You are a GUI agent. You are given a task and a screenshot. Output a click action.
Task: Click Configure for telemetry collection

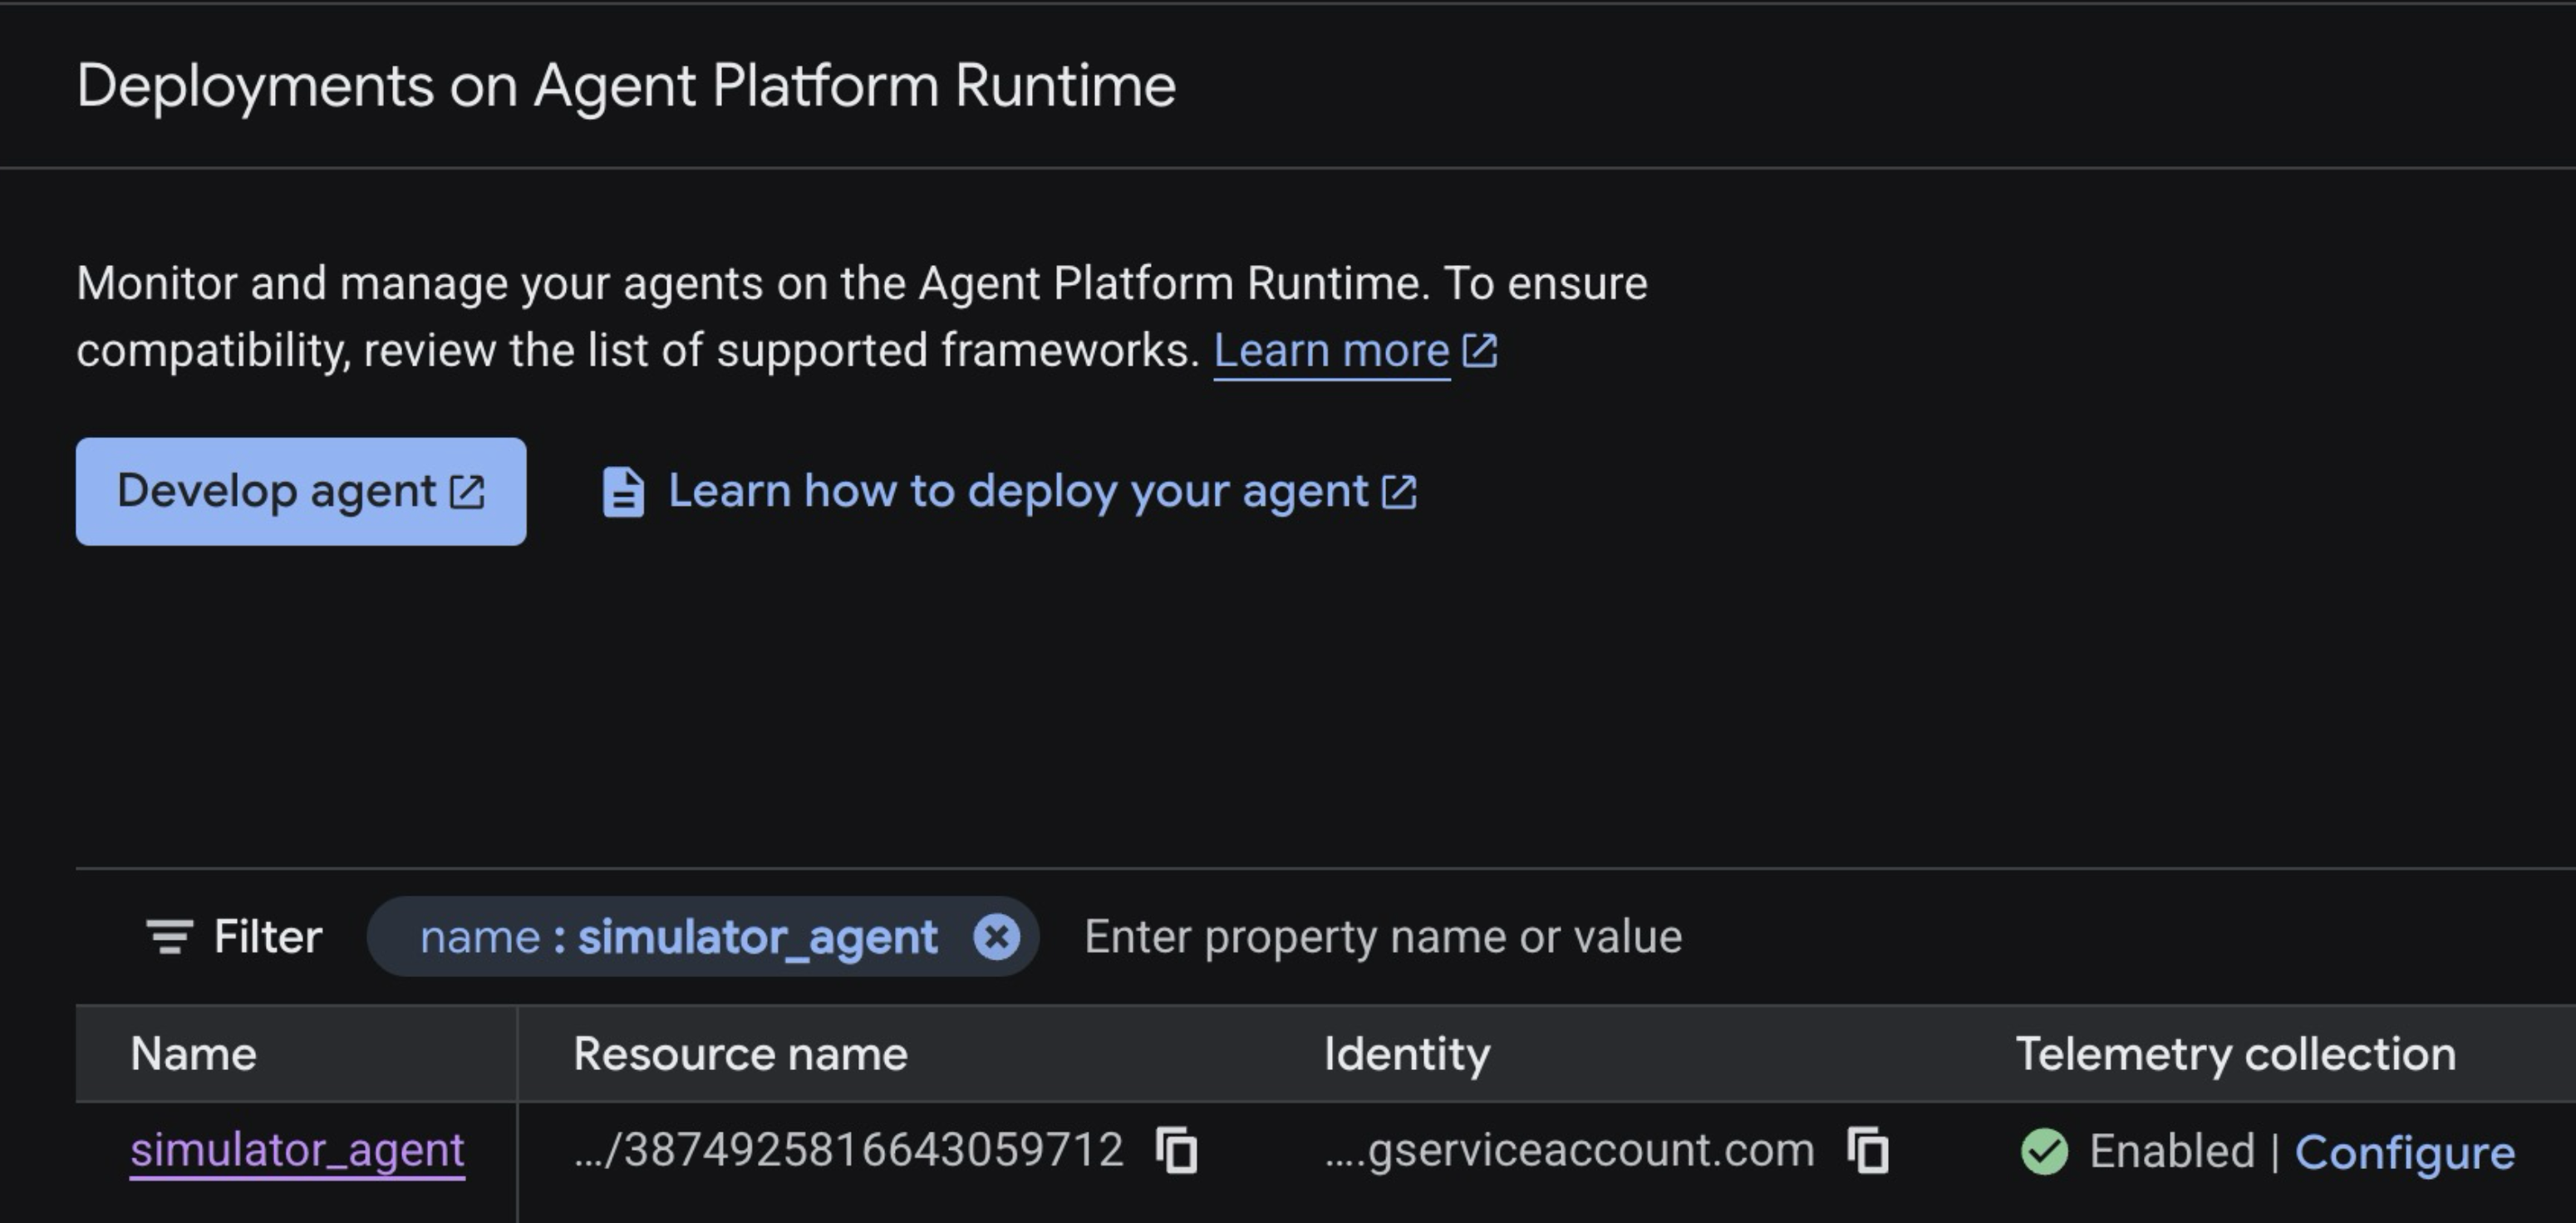2403,1152
